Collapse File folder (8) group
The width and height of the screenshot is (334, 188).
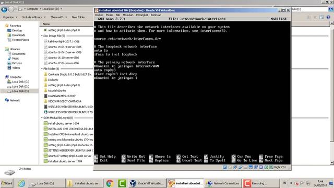click(x=42, y=68)
